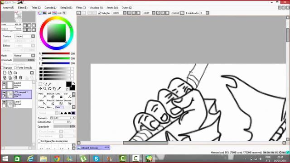Open Visualizar menu
Screen dimensions: 290x163
(96, 8)
